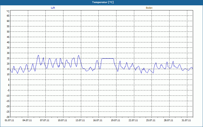Image resolution: width=203 pixels, height=127 pixels.
Task: Click the °C axis unit label
Action: click(8, 11)
